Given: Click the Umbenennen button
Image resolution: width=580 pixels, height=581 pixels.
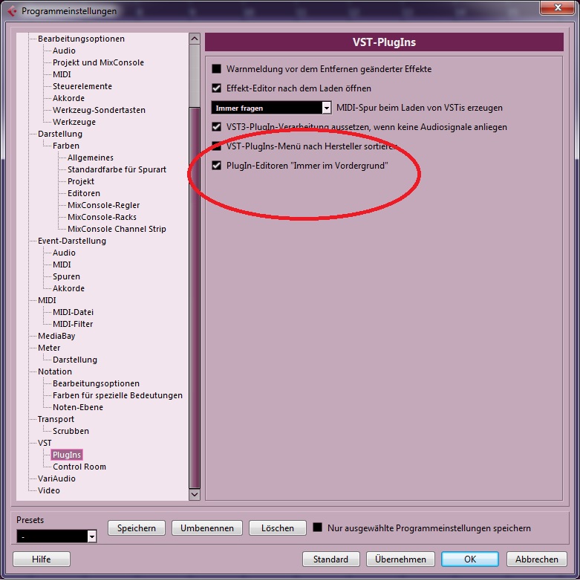Looking at the screenshot, I should point(207,528).
